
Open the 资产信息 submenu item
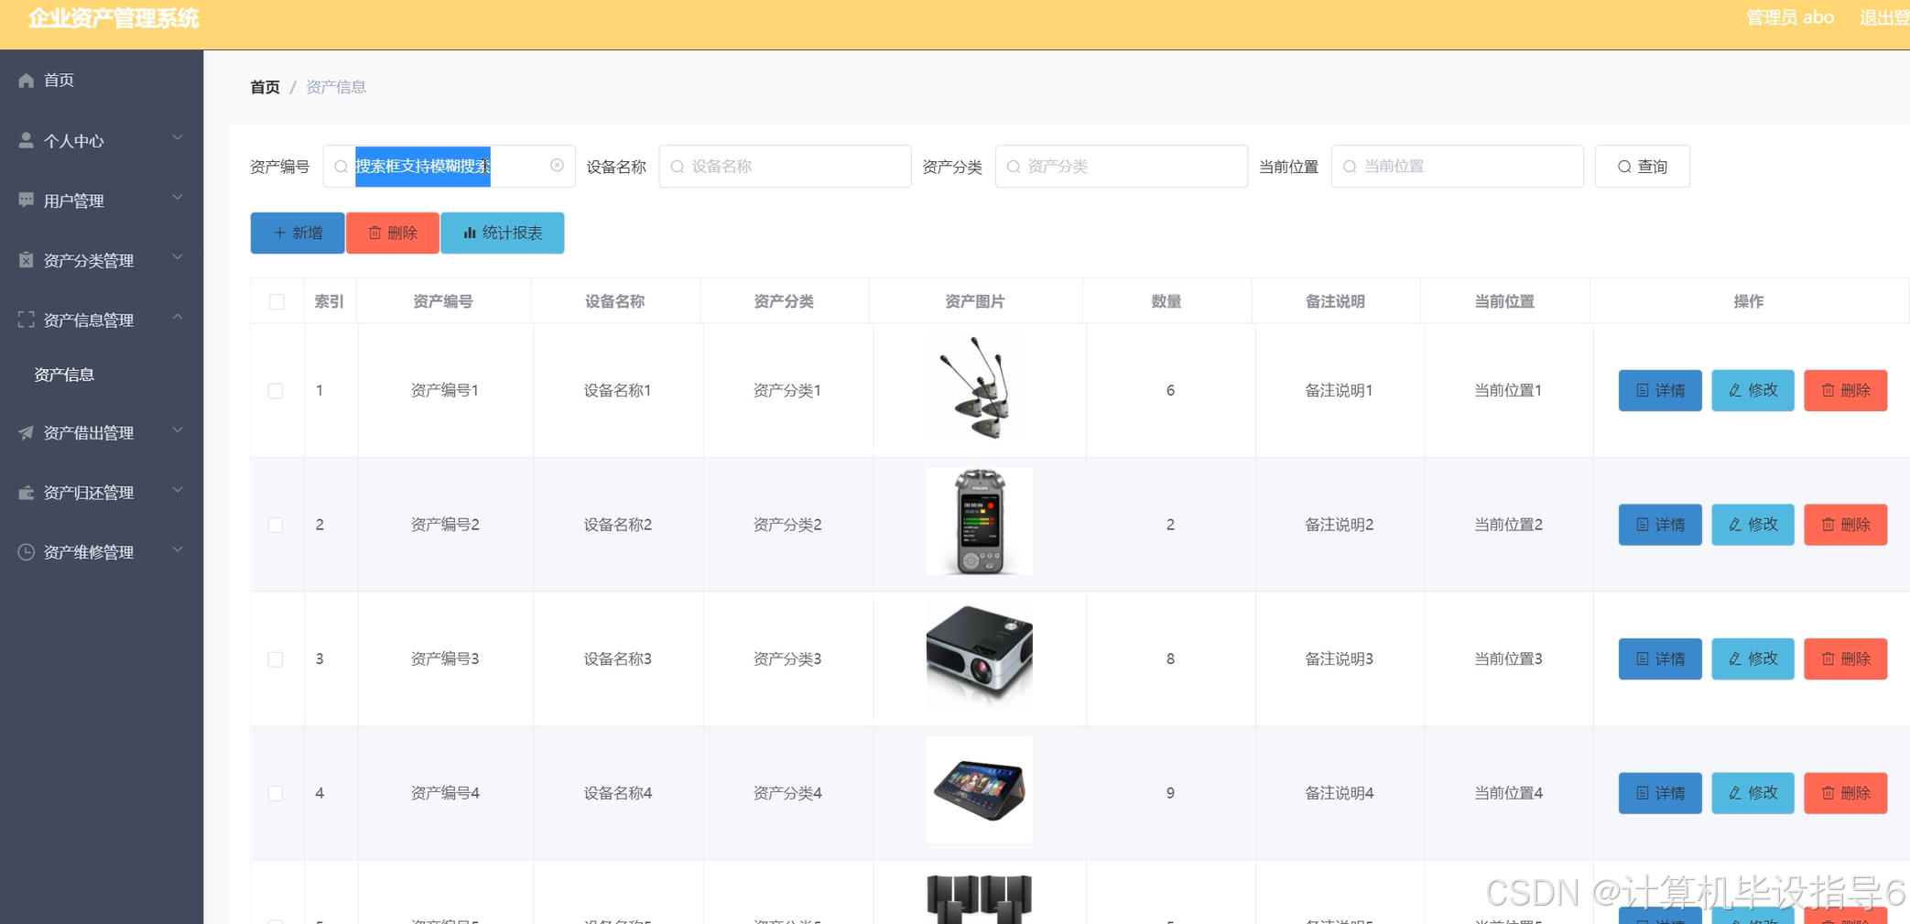(102, 375)
